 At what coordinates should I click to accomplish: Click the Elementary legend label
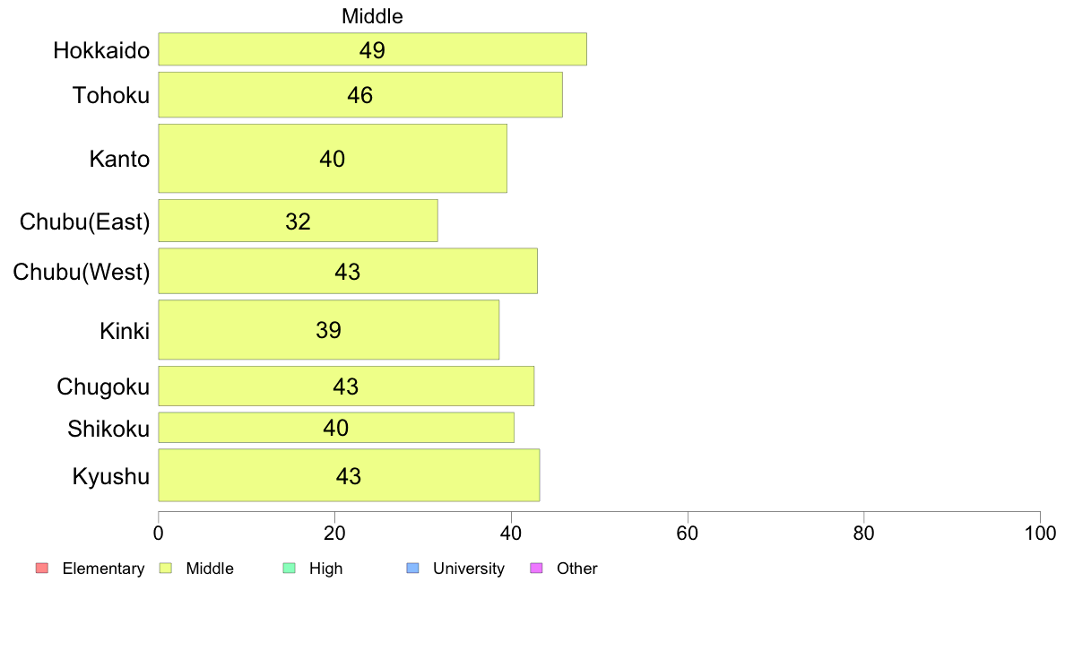click(103, 569)
